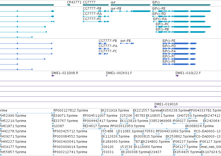This screenshot has height=156, width=221.
Task: Select protein feature E(Pc)-PE
Action: [x=169, y=41]
